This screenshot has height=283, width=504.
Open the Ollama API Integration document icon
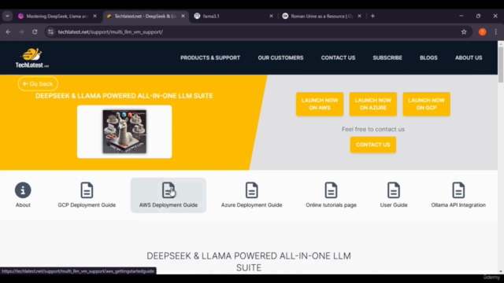[x=458, y=190]
